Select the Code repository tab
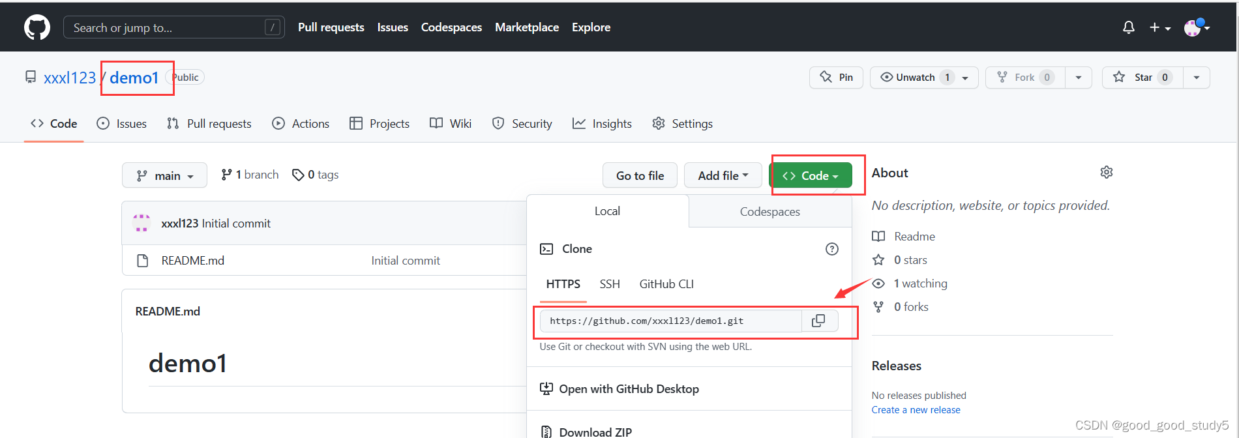Viewport: 1239px width, 438px height. point(54,124)
